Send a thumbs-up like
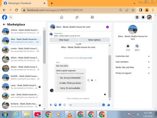This screenshot has height=118, width=157. pyautogui.click(x=109, y=105)
